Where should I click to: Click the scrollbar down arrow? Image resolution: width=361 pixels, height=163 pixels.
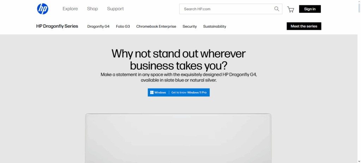pyautogui.click(x=359, y=161)
